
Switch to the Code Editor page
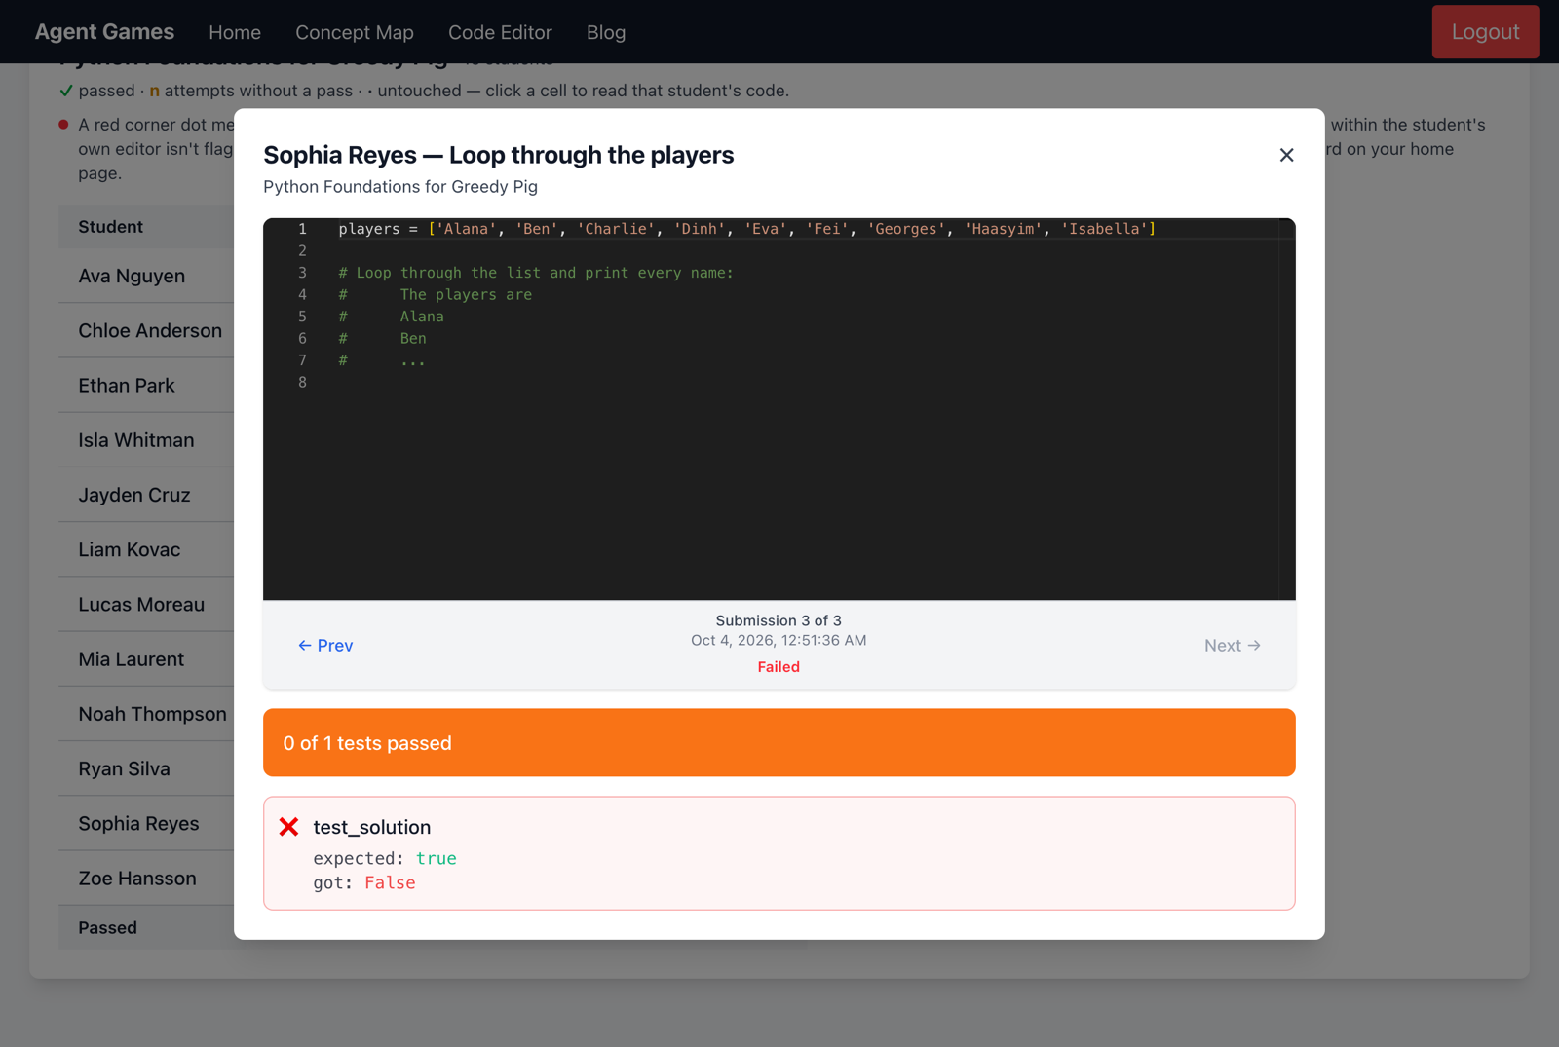tap(500, 32)
